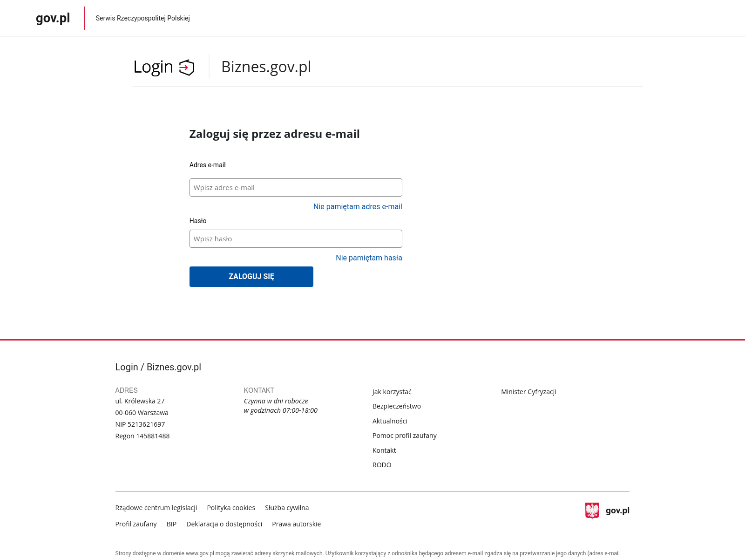Click the address line 'ul. Królewska 27'
Image resolution: width=745 pixels, height=559 pixels.
point(140,401)
